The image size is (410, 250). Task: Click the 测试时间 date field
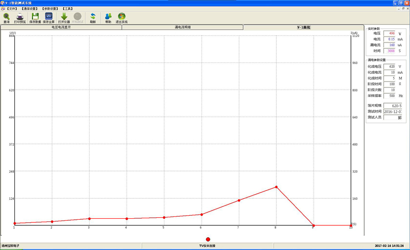point(393,111)
